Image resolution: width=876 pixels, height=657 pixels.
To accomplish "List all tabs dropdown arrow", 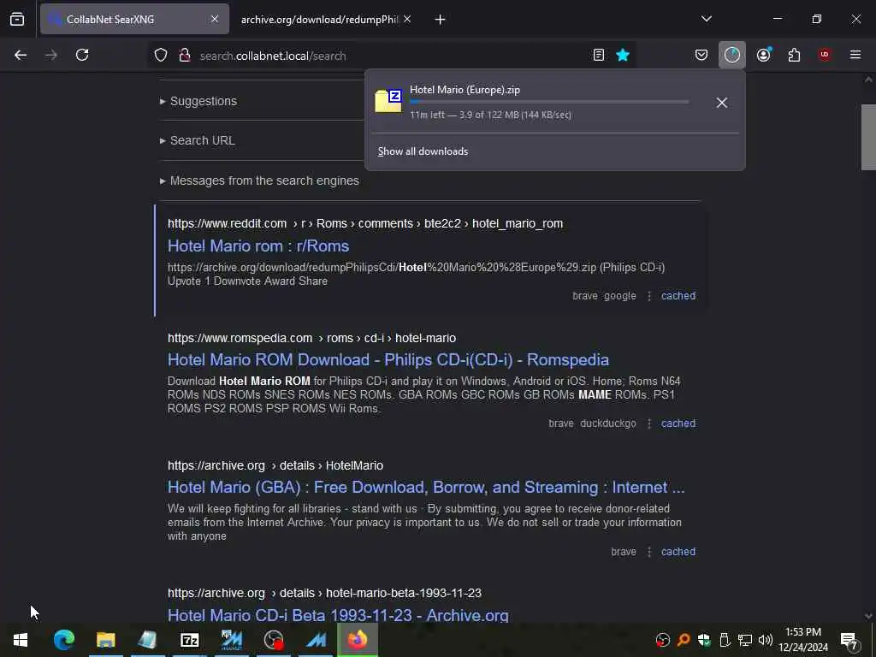I will (706, 19).
